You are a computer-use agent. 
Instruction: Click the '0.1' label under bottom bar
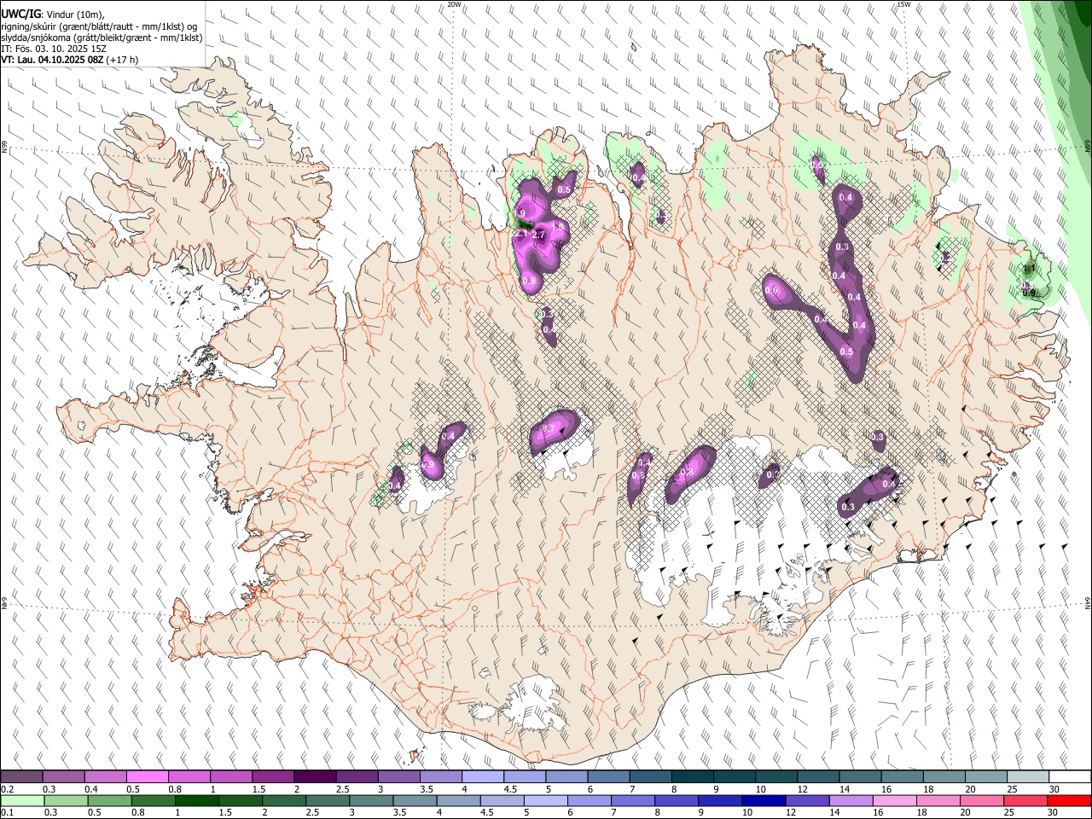coord(9,812)
